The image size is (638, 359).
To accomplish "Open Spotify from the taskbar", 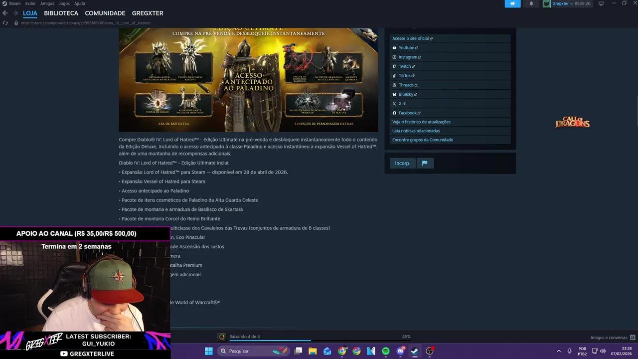I will pyautogui.click(x=385, y=351).
